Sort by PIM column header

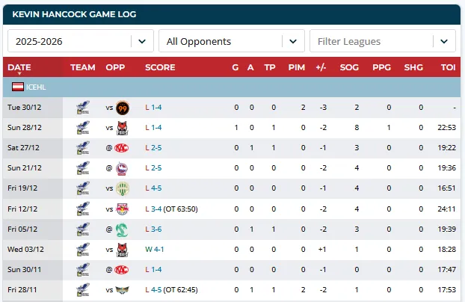[x=296, y=67]
